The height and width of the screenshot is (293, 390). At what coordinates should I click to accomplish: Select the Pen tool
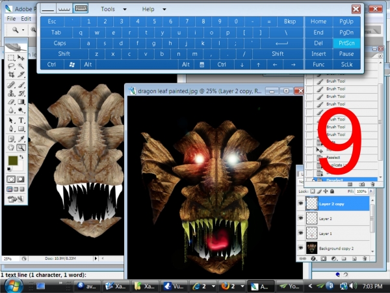coord(11,129)
